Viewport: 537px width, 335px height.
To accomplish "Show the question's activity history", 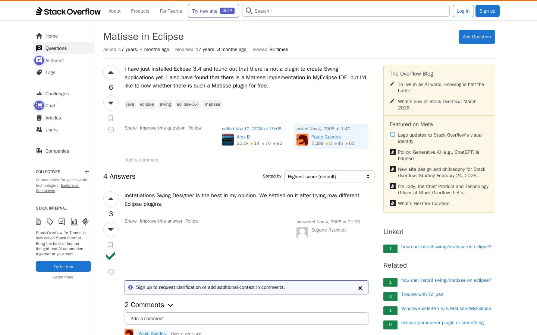I will pyautogui.click(x=111, y=130).
